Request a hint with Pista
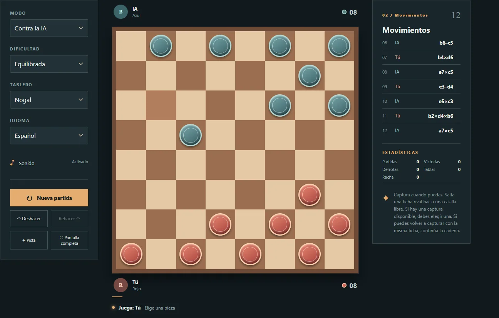 pos(29,240)
